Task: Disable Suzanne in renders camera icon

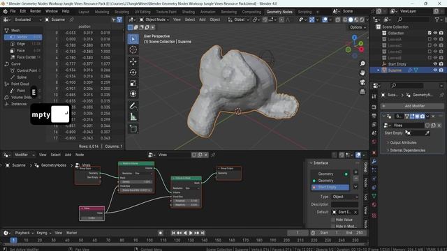Action: point(441,70)
